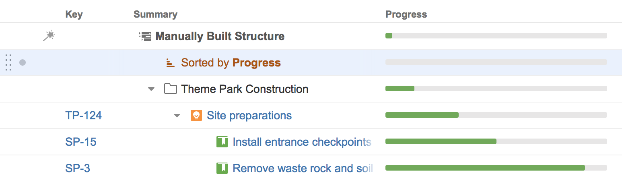622x181 pixels.
Task: Grab the dotted drag handle on the highlighted row
Action: [8, 62]
